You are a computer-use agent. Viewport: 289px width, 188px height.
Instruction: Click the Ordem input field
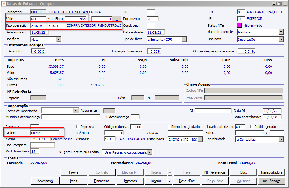[45, 133]
